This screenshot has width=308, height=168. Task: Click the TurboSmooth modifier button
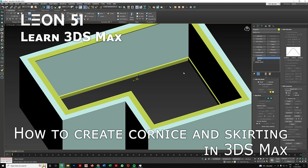pyautogui.click(x=259, y=52)
